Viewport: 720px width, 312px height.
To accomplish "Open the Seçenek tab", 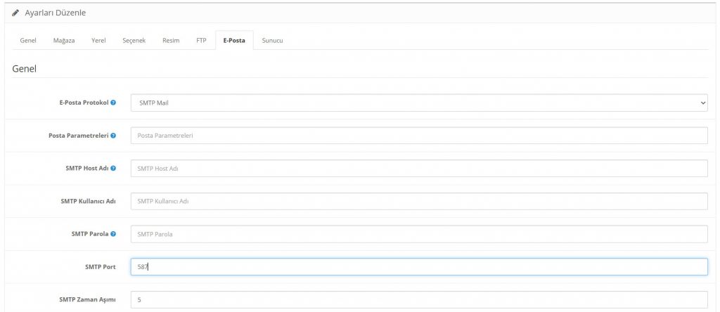I will [x=134, y=40].
